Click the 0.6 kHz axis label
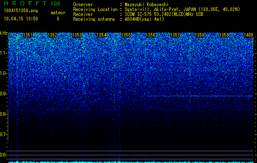 (3, 155)
